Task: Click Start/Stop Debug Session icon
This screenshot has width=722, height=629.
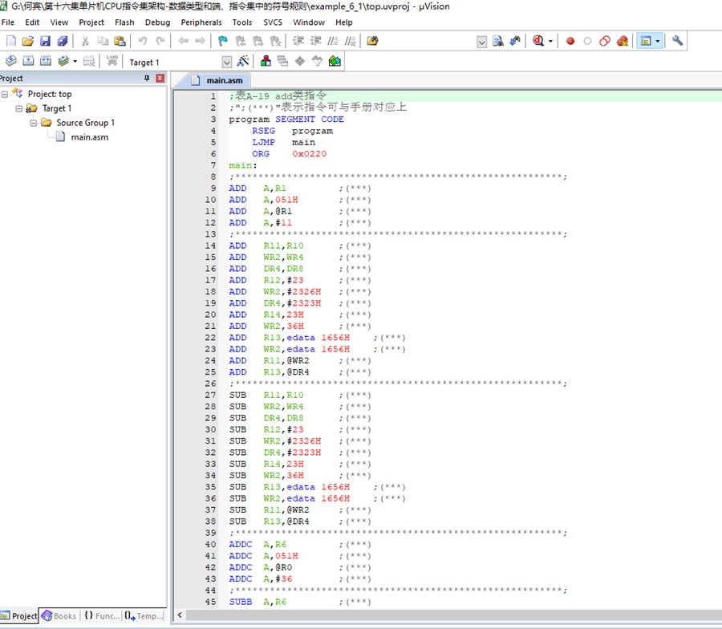Action: point(537,41)
